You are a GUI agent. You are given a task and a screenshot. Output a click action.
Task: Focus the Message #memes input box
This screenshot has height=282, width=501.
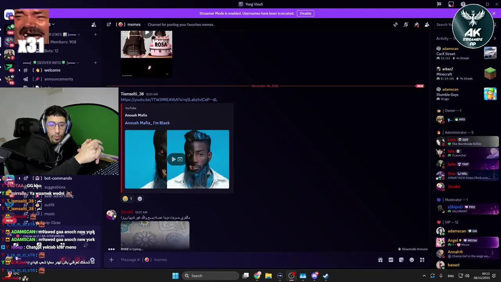[247, 260]
